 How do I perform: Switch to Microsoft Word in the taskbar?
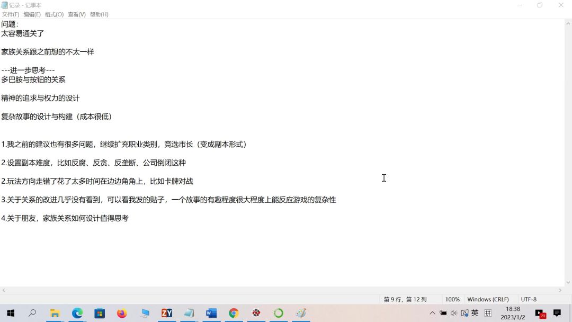point(211,313)
